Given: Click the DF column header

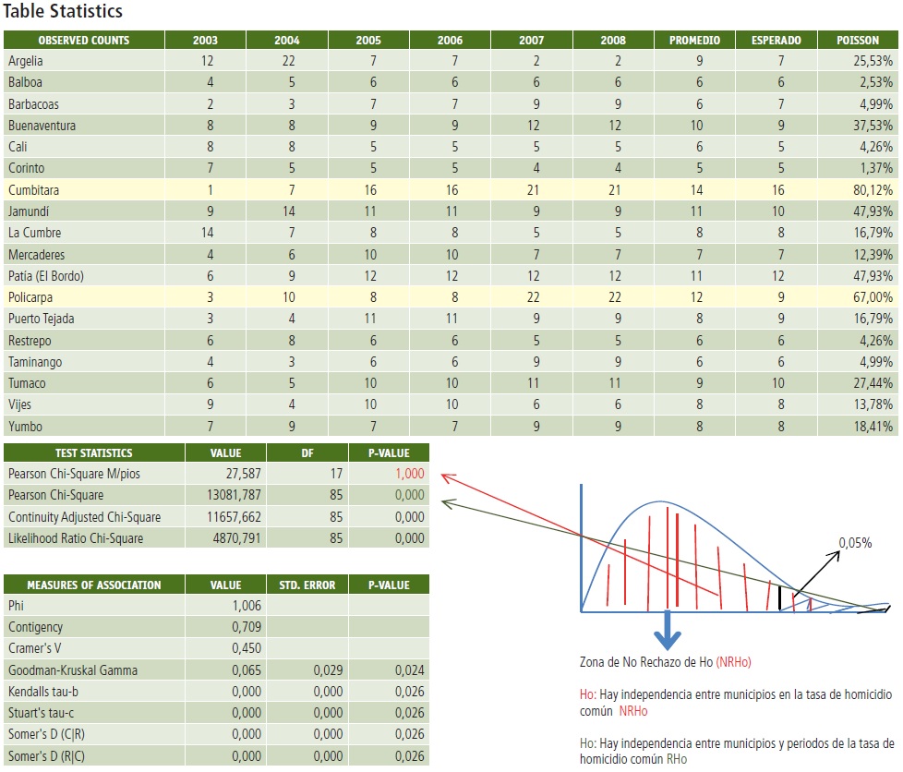Looking at the screenshot, I should (307, 453).
